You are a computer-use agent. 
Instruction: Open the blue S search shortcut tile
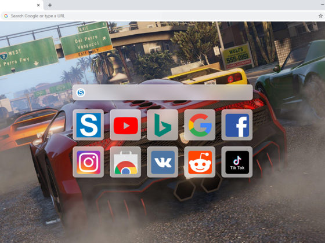(88, 125)
